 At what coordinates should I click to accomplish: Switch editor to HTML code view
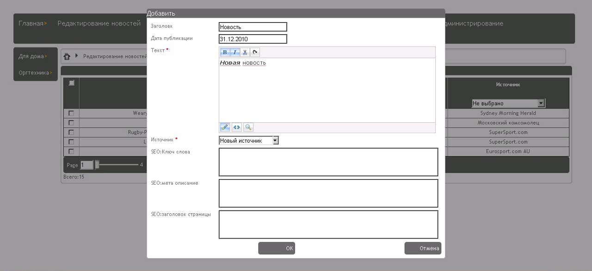click(237, 127)
